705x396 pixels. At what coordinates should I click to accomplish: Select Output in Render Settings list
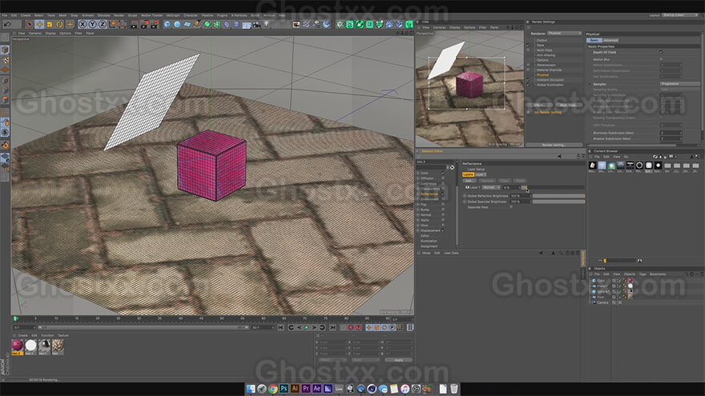point(542,41)
